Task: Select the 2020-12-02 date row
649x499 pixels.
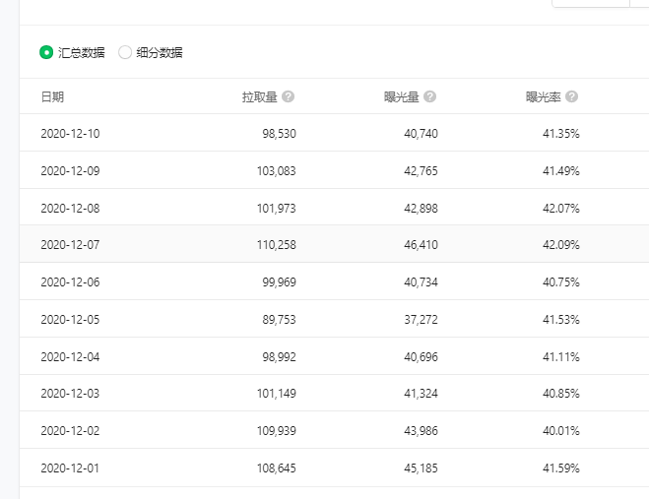Action: 334,430
